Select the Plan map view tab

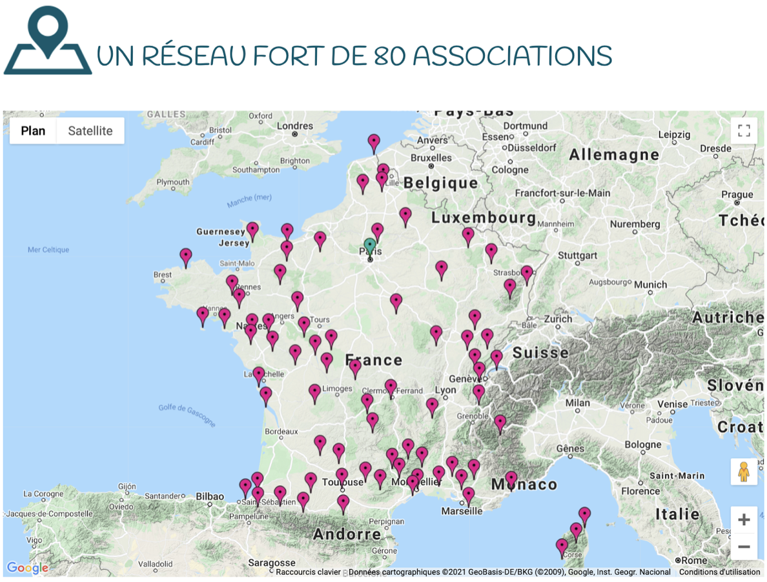coord(33,131)
